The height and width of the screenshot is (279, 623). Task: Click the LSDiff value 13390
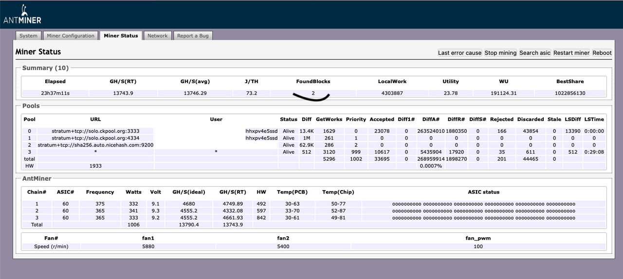pyautogui.click(x=573, y=131)
